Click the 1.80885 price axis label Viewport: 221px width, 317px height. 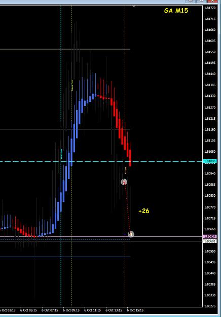[210, 185]
